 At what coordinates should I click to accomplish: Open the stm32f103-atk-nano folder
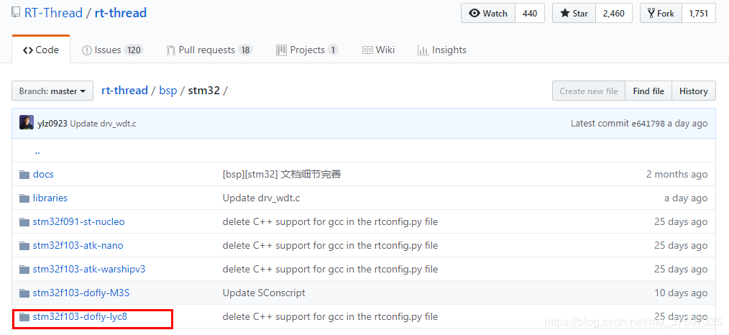coord(78,245)
